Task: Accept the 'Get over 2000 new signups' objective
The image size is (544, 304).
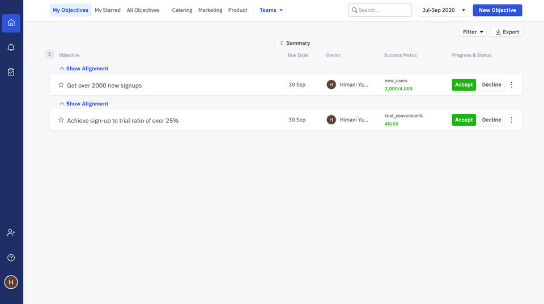Action: coord(464,85)
